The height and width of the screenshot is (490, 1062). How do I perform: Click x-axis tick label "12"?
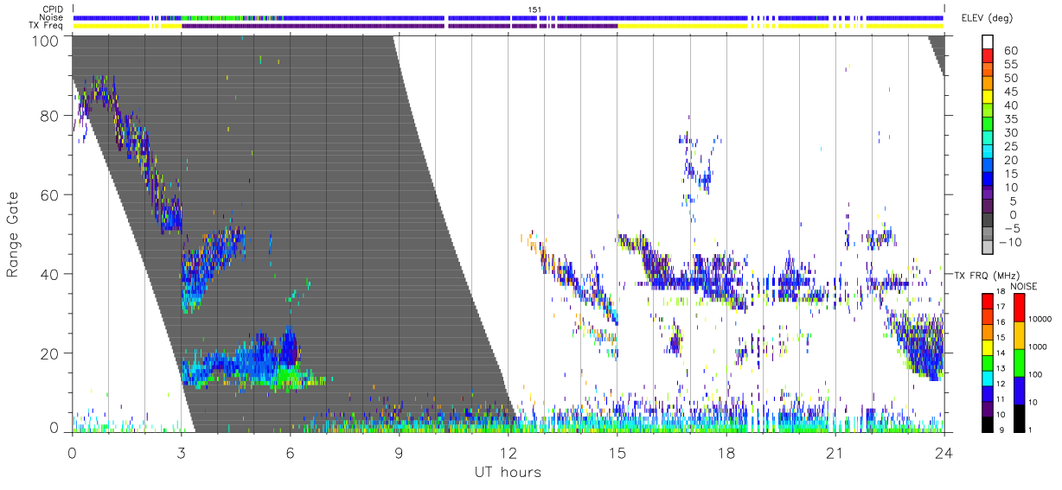(508, 452)
